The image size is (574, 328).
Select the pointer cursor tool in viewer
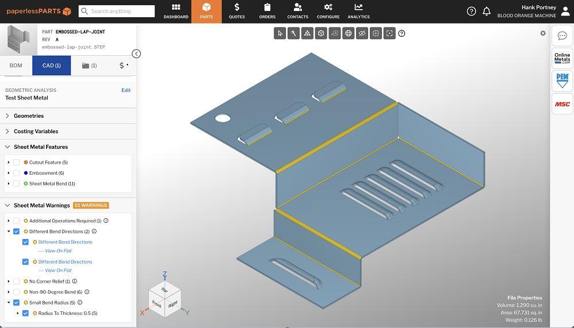click(x=280, y=33)
